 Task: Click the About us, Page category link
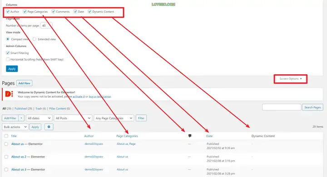[126, 144]
